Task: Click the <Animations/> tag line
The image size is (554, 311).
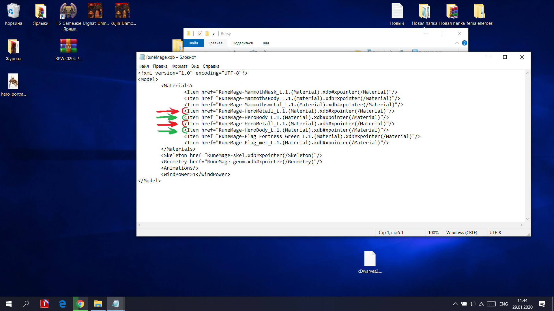Action: coord(180,168)
